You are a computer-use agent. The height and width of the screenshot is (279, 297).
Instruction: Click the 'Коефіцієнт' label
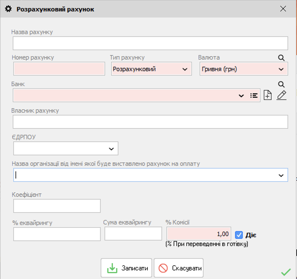(x=27, y=195)
